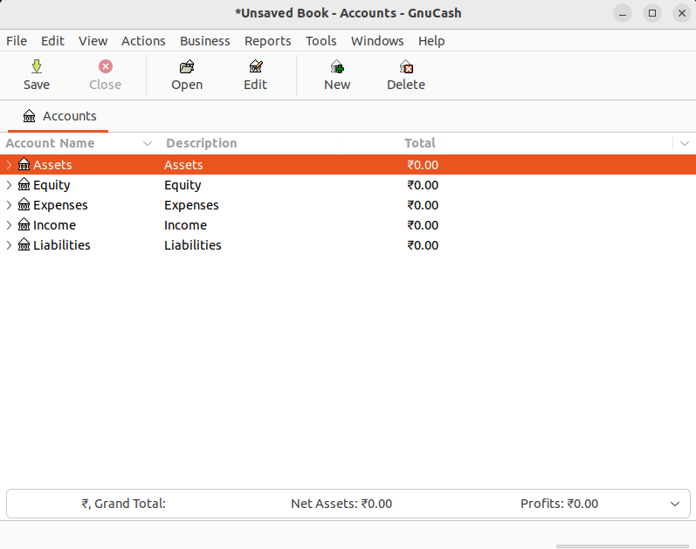Open the Business menu
The width and height of the screenshot is (696, 549).
[x=204, y=41]
